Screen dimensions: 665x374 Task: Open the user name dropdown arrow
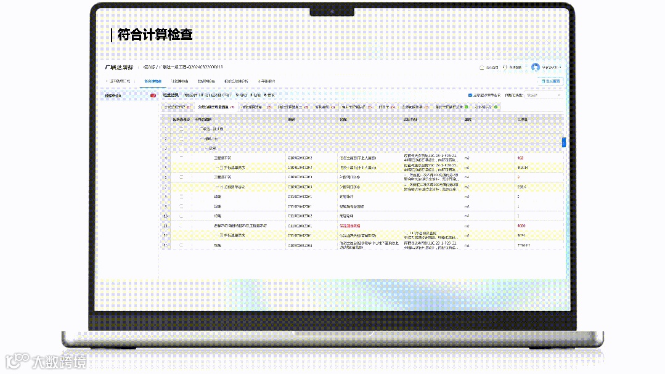(x=560, y=67)
